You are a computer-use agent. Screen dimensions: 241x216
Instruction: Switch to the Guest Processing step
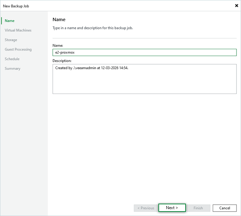[18, 50]
